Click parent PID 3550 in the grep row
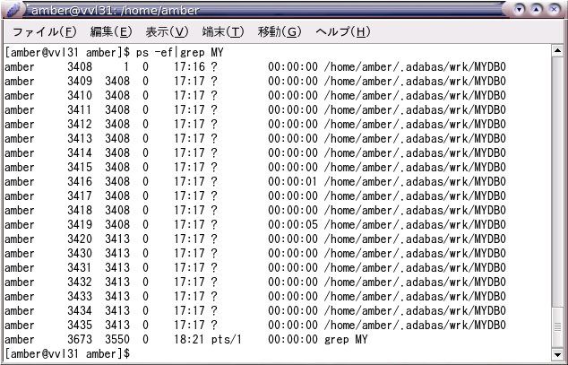 tap(117, 340)
